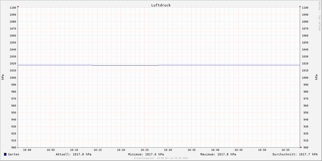The width and height of the screenshot is (322, 161).
Task: Click the red arrow atop right y-axis
Action: click(300, 6)
